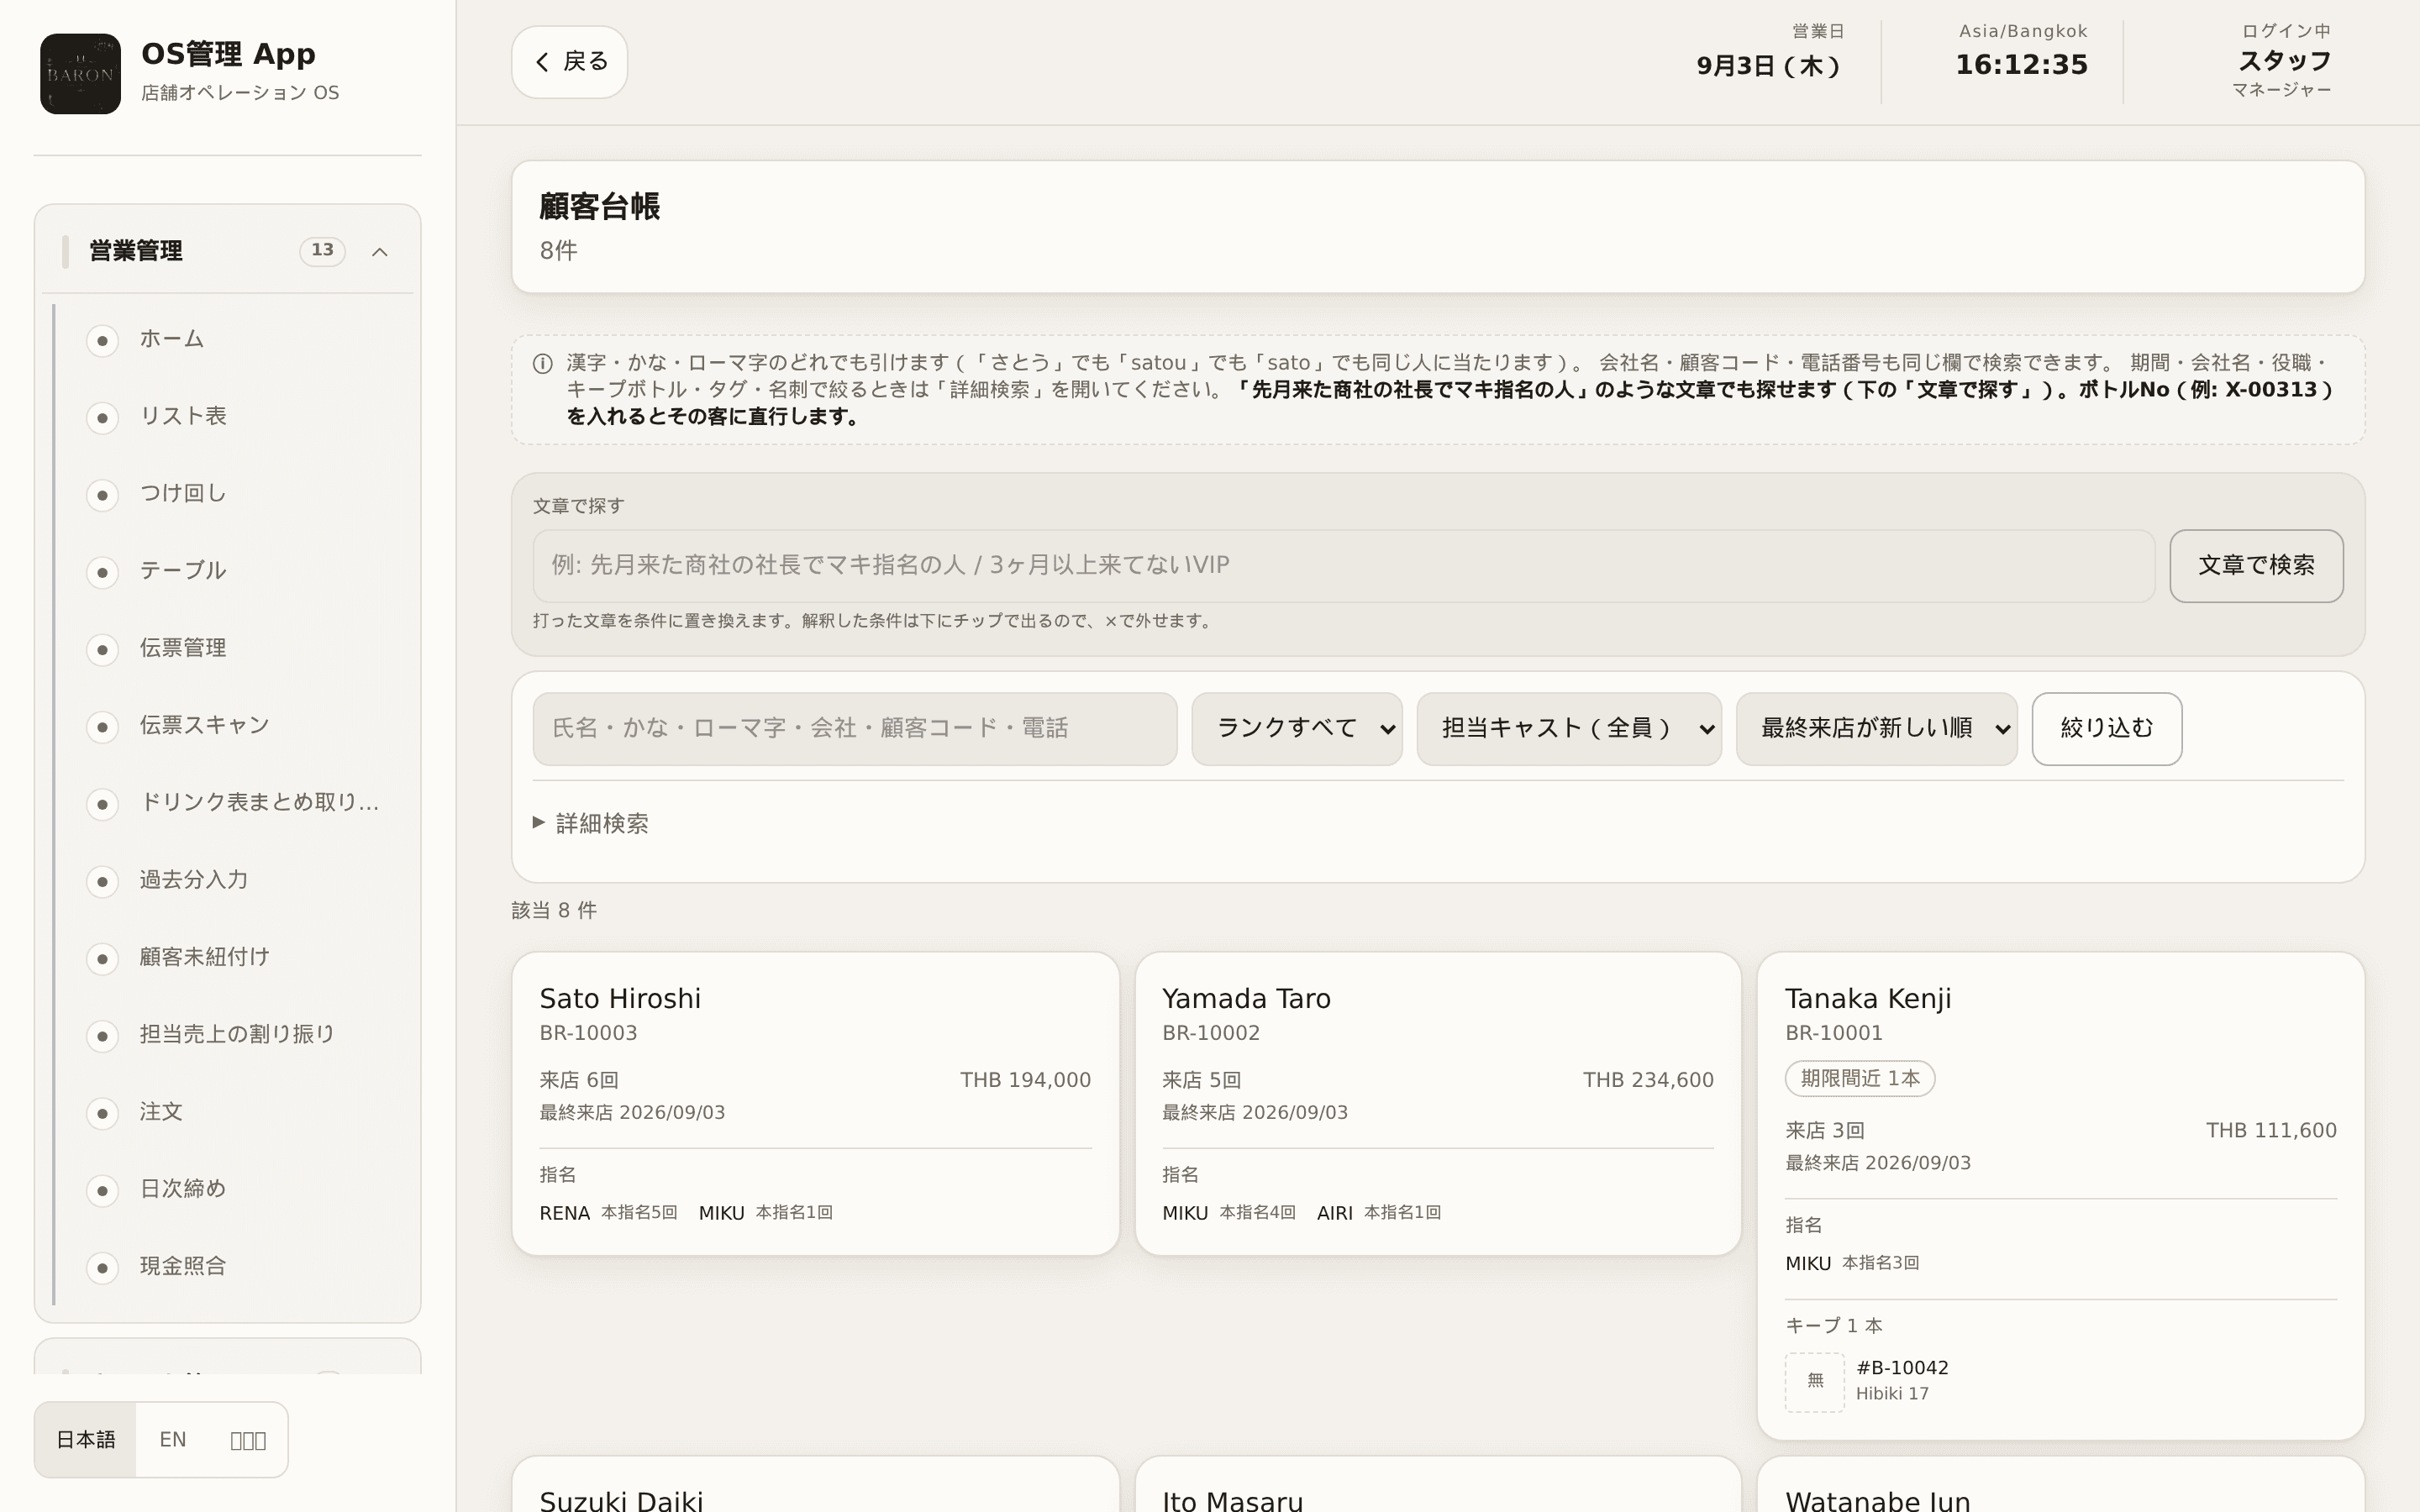Switch language to 日本語
The height and width of the screenshot is (1512, 2420).
[86, 1439]
